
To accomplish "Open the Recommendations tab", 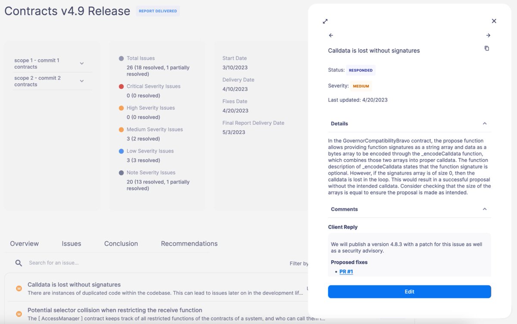I will [189, 243].
